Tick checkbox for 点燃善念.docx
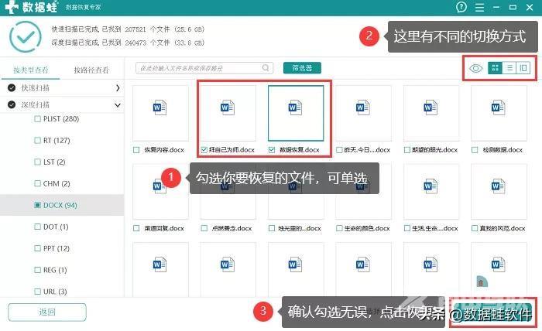Screen dimensions: 542x331 204,228
